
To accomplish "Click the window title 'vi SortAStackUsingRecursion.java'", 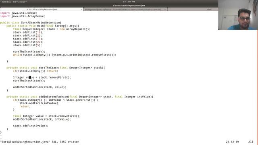I will pyautogui.click(x=129, y=5).
